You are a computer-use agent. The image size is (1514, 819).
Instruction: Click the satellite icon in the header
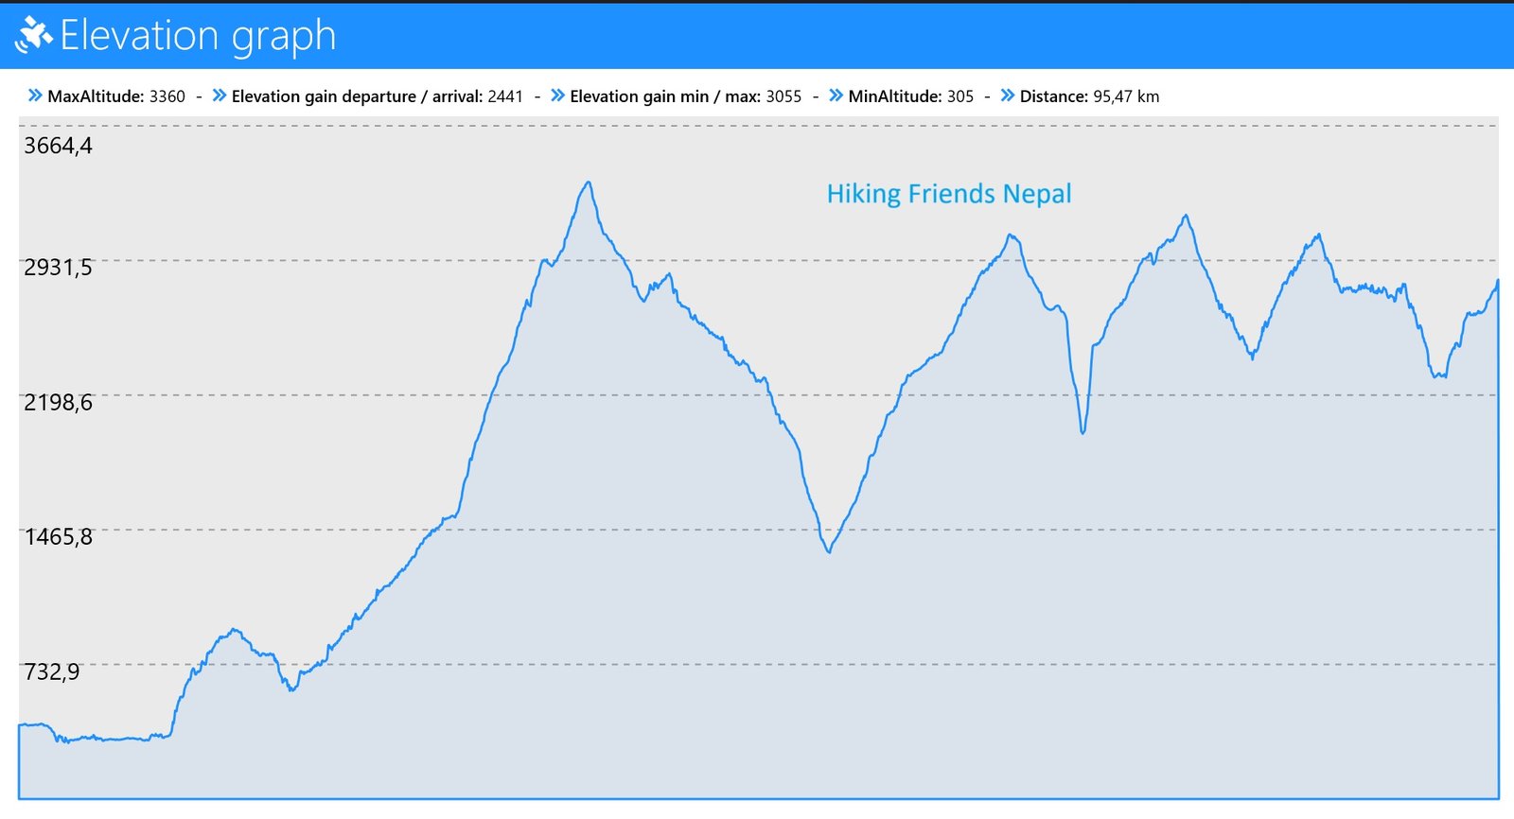coord(33,35)
